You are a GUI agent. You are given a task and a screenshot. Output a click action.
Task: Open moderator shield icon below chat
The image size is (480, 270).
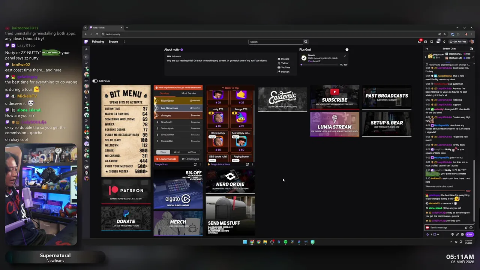coord(452,234)
